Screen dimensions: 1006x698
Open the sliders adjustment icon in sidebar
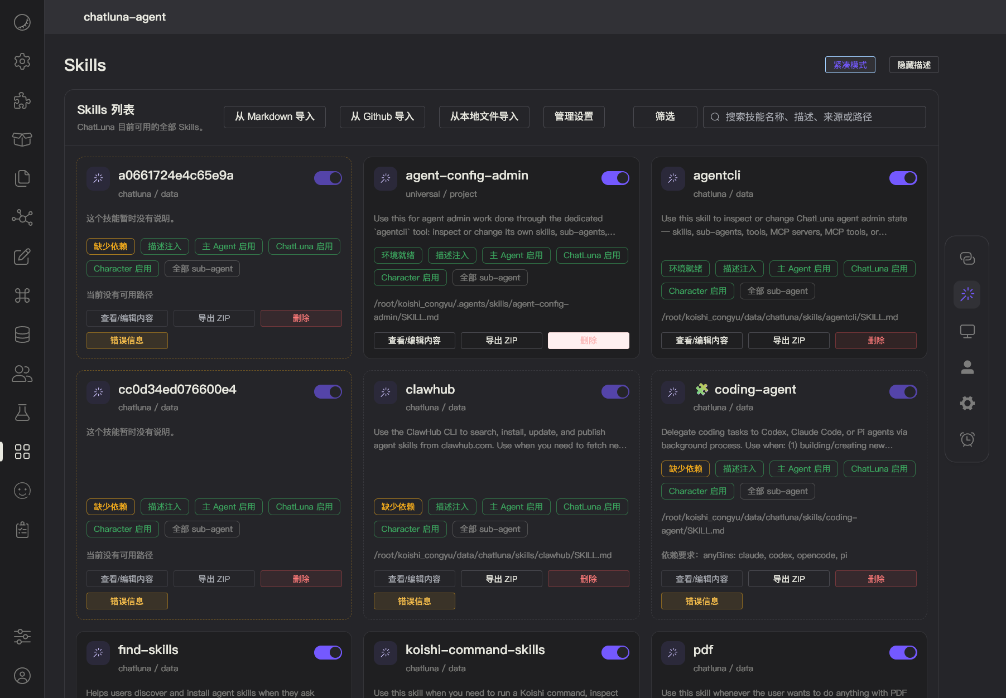point(22,636)
